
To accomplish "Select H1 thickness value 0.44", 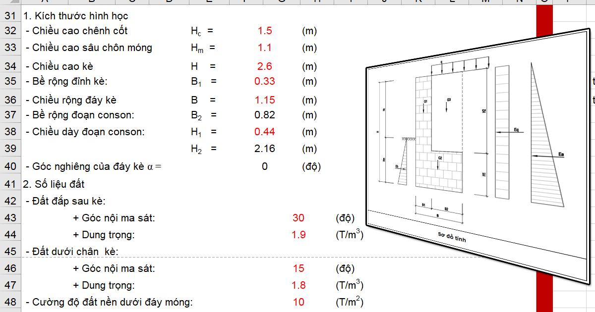I will click(x=265, y=132).
